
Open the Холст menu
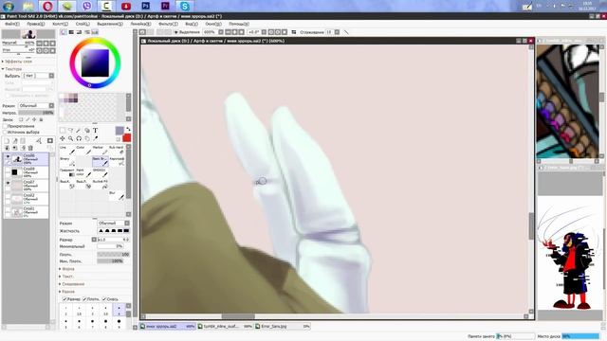click(60, 24)
